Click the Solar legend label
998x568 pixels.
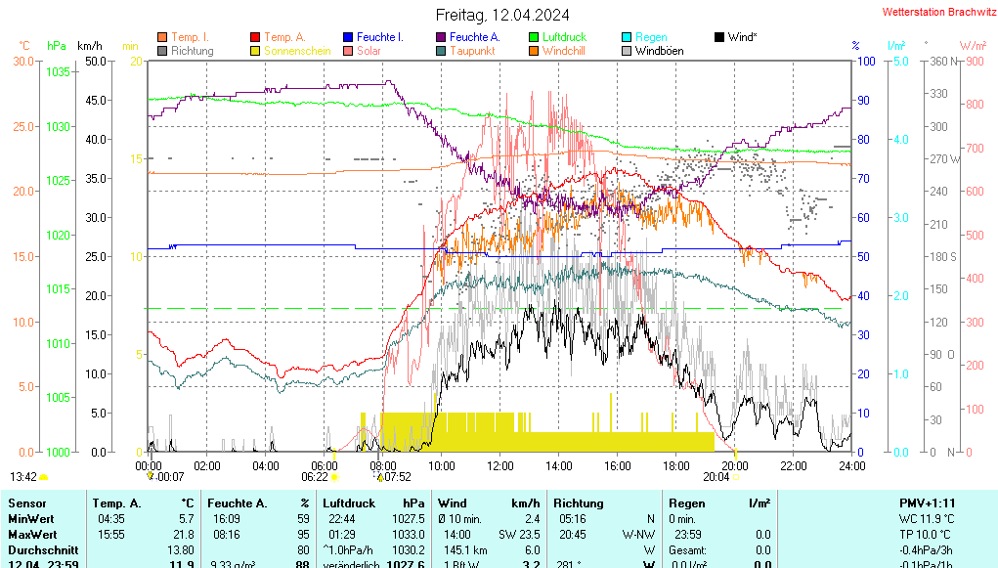(x=369, y=51)
